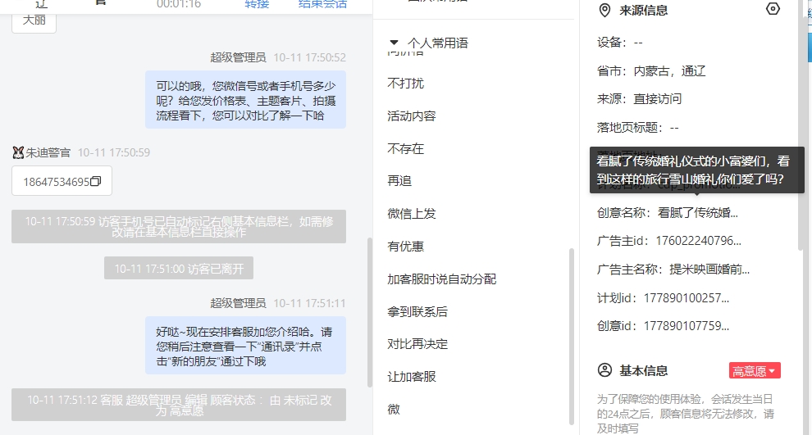Click the quick phrases list scrollbar
This screenshot has width=812, height=435.
pyautogui.click(x=571, y=336)
